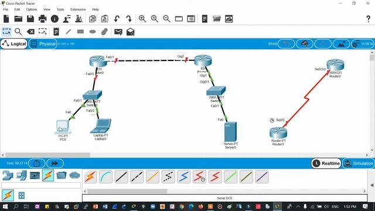Select End Devices category
This screenshot has height=211, width=375.
pyautogui.click(x=21, y=175)
